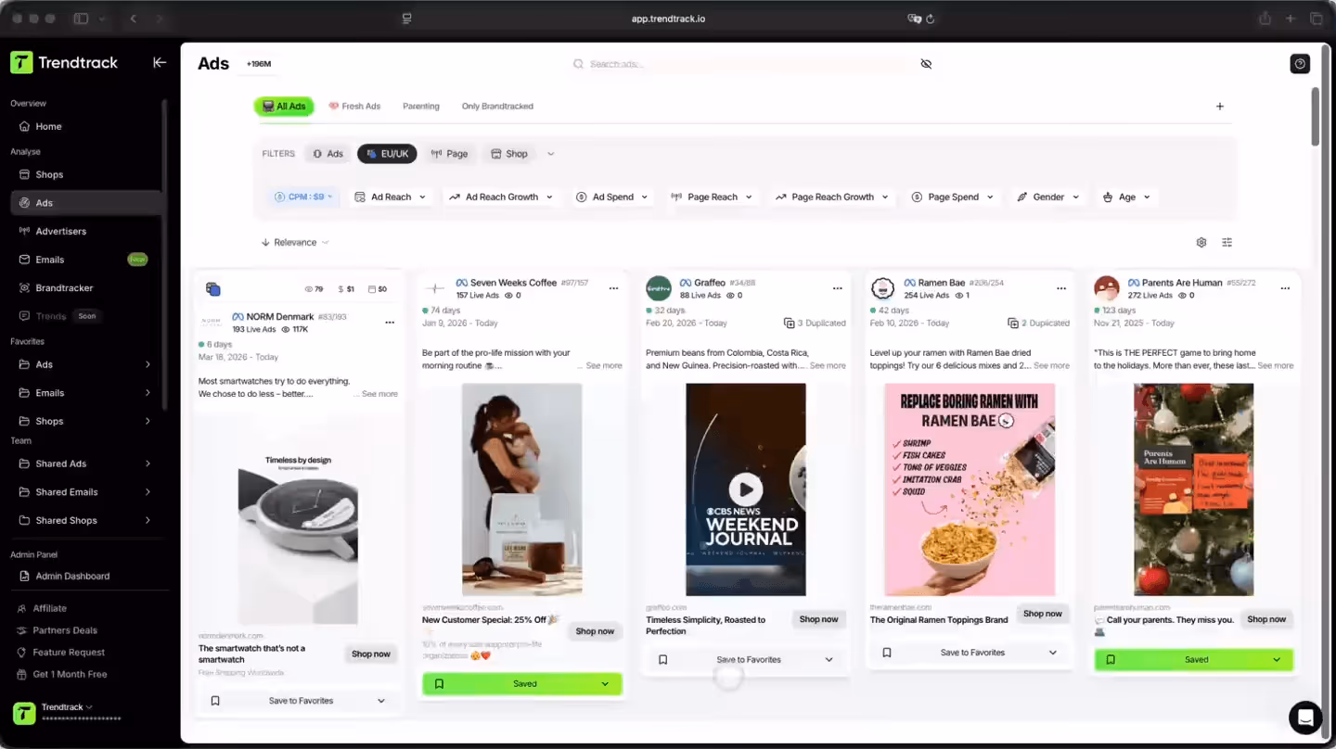The image size is (1336, 749).
Task: Collapse the sidebar with the arrow icon
Action: point(160,62)
